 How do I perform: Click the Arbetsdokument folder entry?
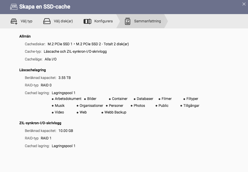[x=68, y=99]
